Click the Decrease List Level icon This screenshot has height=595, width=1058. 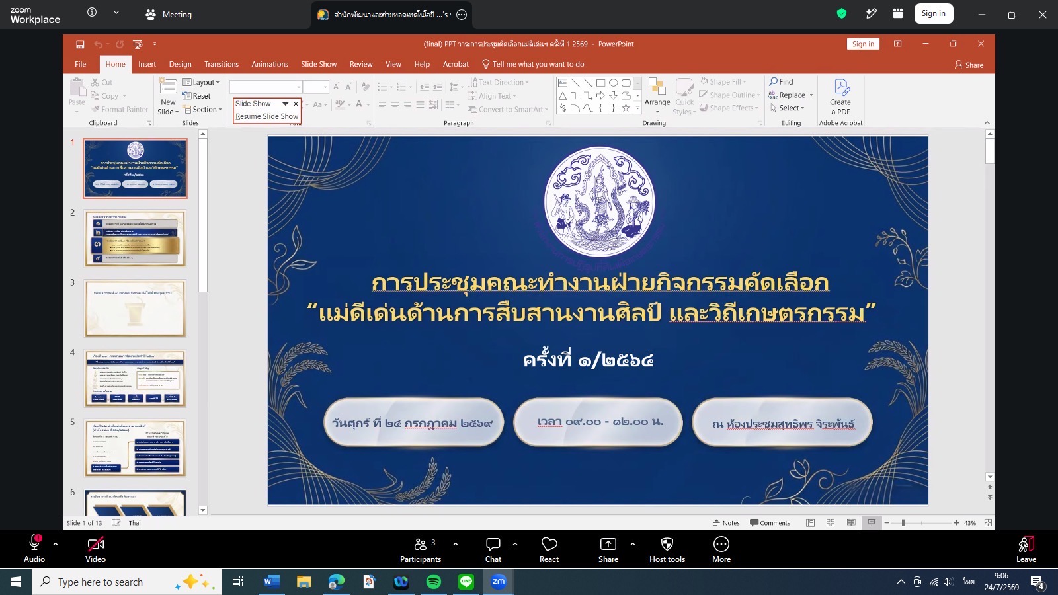pos(424,87)
